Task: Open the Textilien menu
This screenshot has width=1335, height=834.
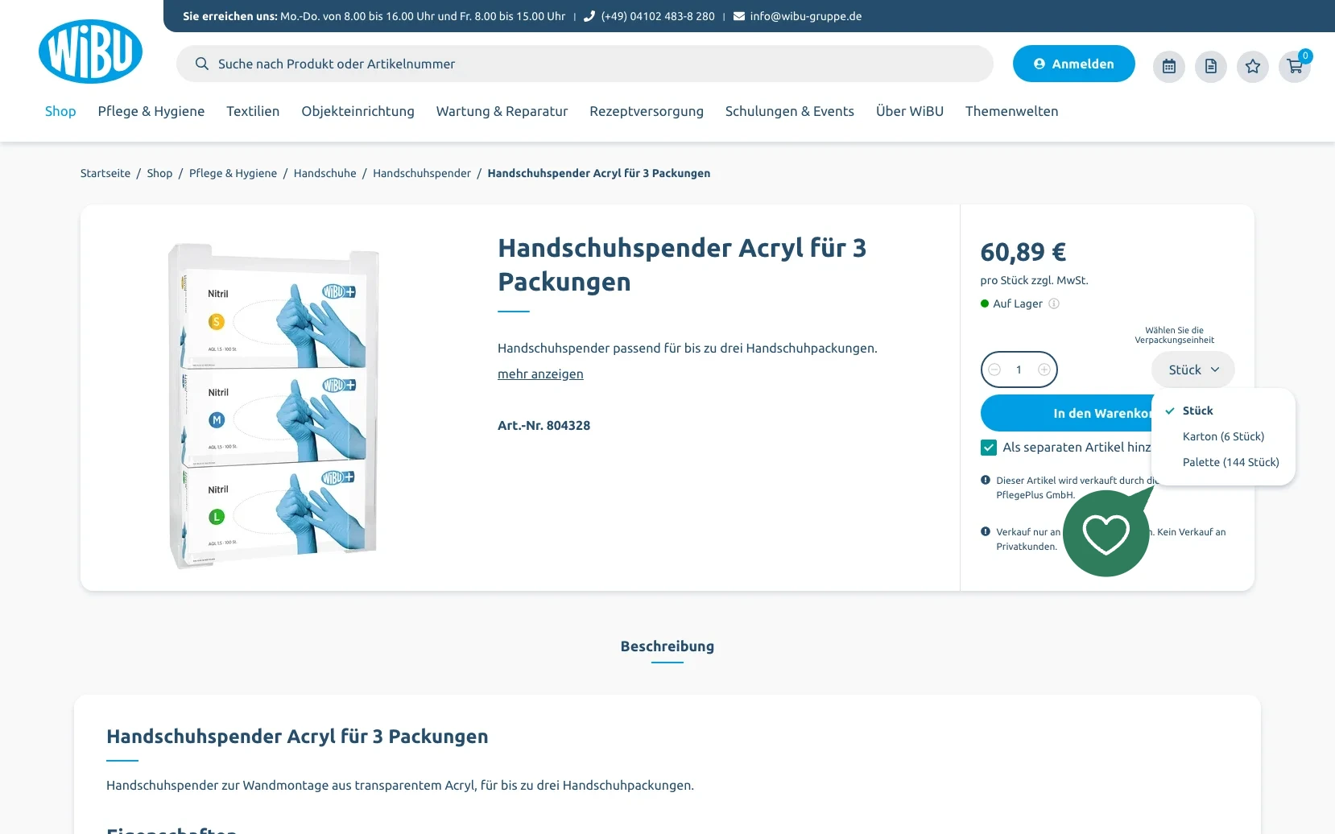Action: [x=253, y=111]
